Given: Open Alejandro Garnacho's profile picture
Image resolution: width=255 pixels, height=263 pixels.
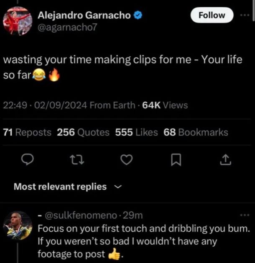Looking at the screenshot, I should [18, 21].
